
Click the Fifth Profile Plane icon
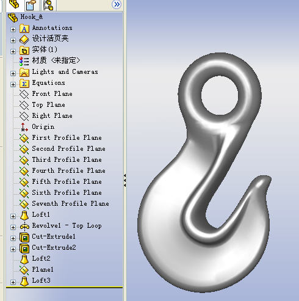point(24,183)
